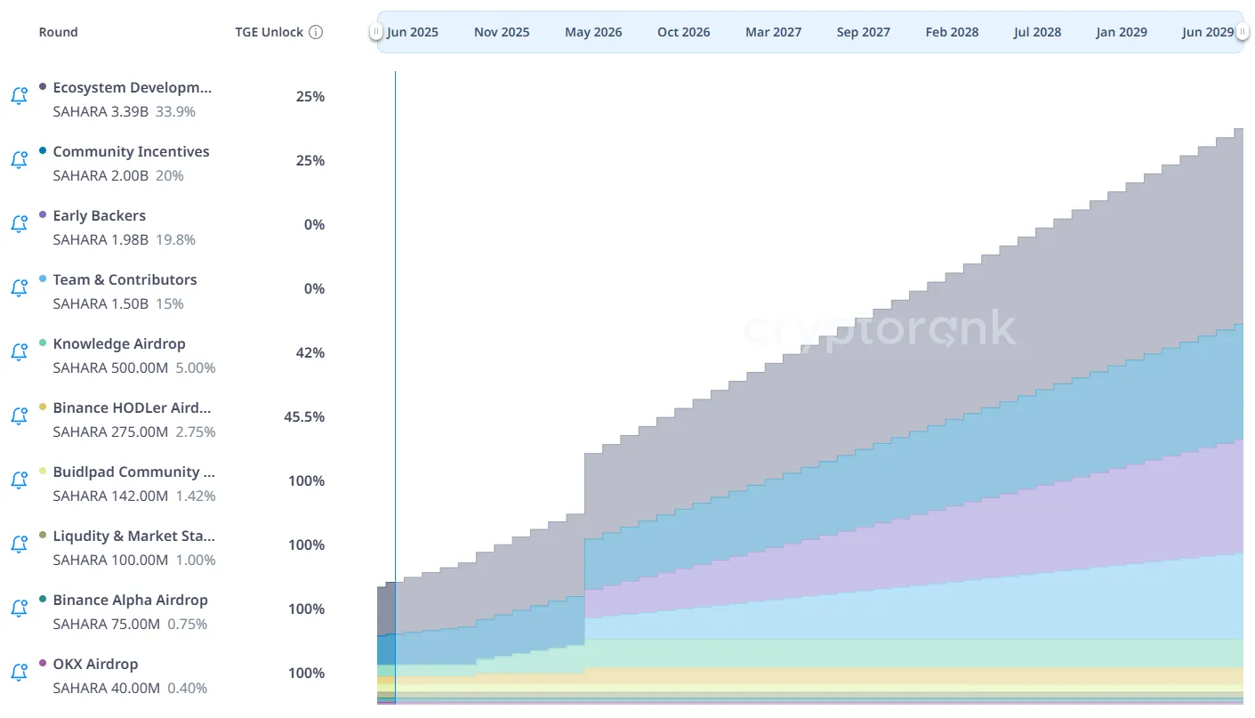This screenshot has height=718, width=1255.
Task: Click May 2026 on the timeline bar
Action: click(x=593, y=32)
